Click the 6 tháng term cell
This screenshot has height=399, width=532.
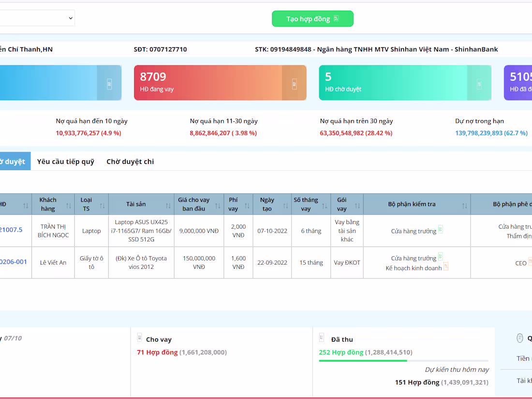coord(311,231)
